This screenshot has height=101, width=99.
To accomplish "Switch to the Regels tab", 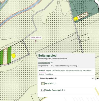I will [x=49, y=70].
